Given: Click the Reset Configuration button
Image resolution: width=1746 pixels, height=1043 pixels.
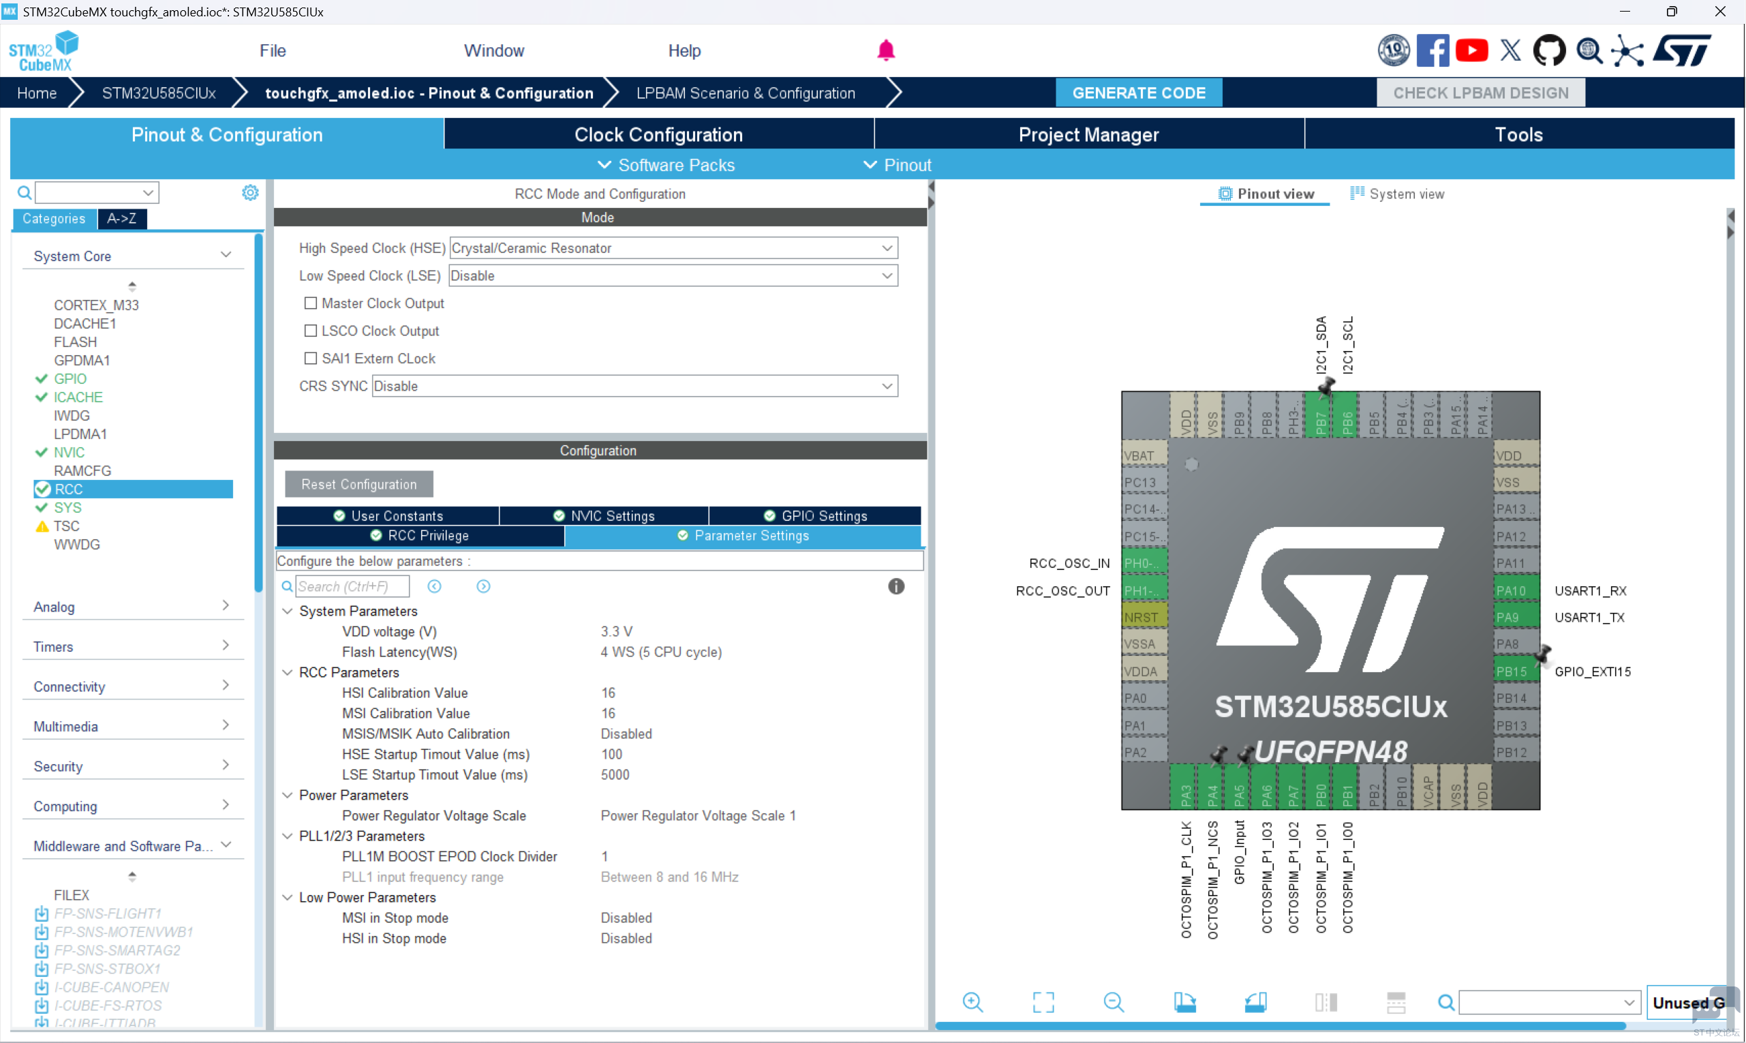Looking at the screenshot, I should tap(359, 484).
